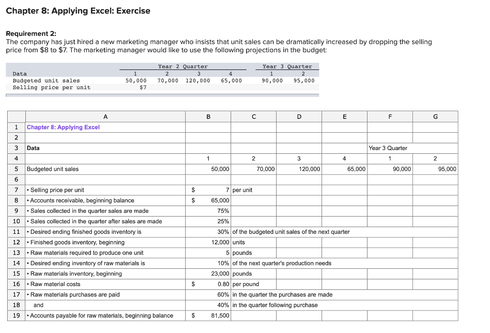Select row header 19
Viewport: 490px width, 333px height.
click(x=16, y=315)
